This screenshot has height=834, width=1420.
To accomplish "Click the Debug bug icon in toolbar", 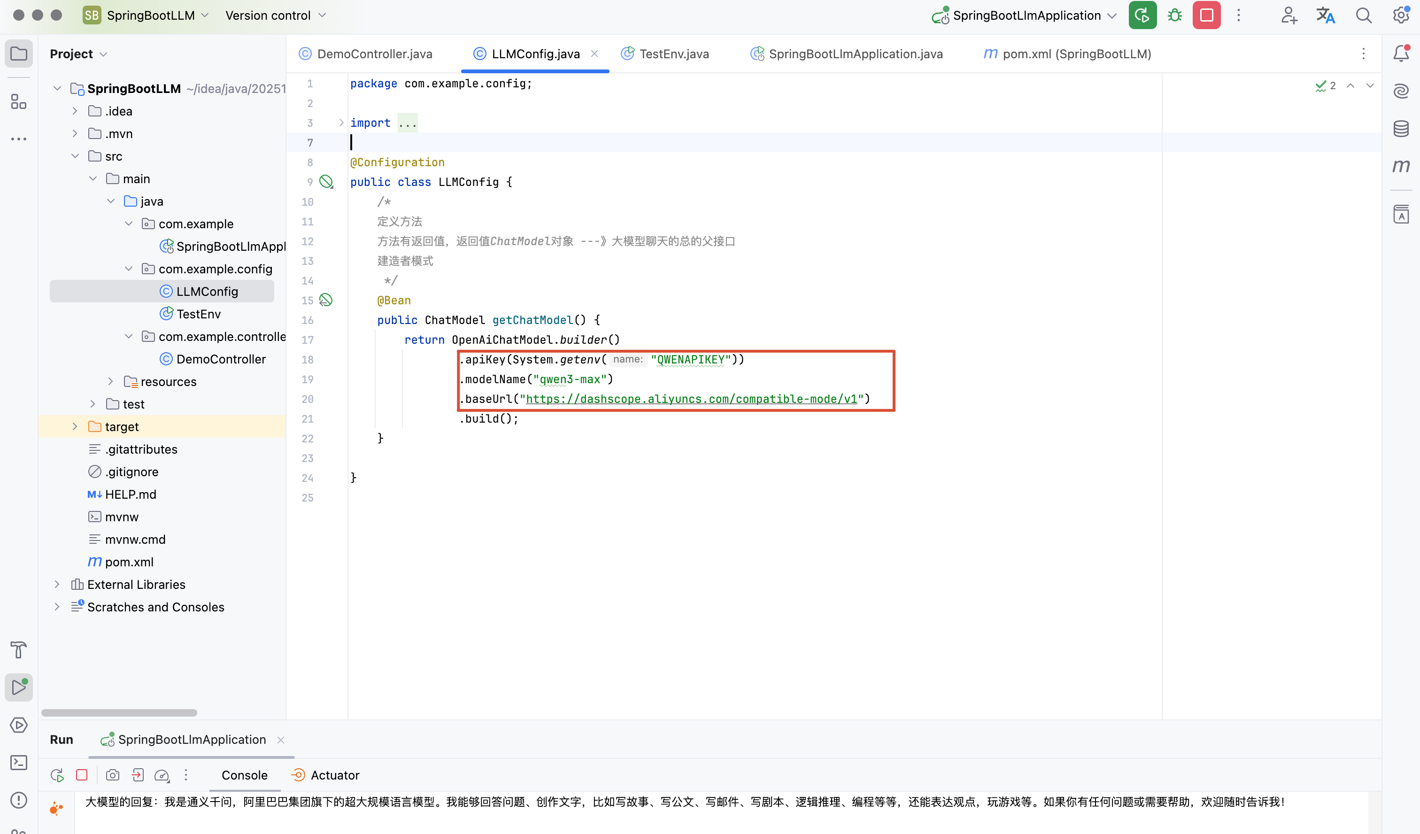I will click(1174, 15).
